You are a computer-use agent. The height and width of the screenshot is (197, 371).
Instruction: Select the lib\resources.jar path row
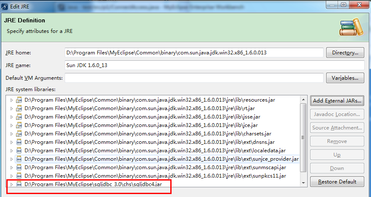click(x=150, y=100)
